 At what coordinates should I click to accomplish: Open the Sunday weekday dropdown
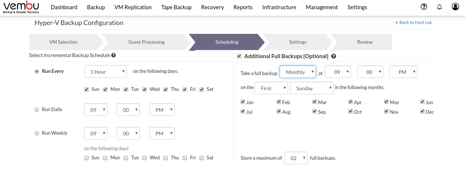(312, 88)
